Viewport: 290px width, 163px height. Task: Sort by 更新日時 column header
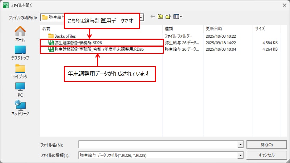[x=214, y=29]
